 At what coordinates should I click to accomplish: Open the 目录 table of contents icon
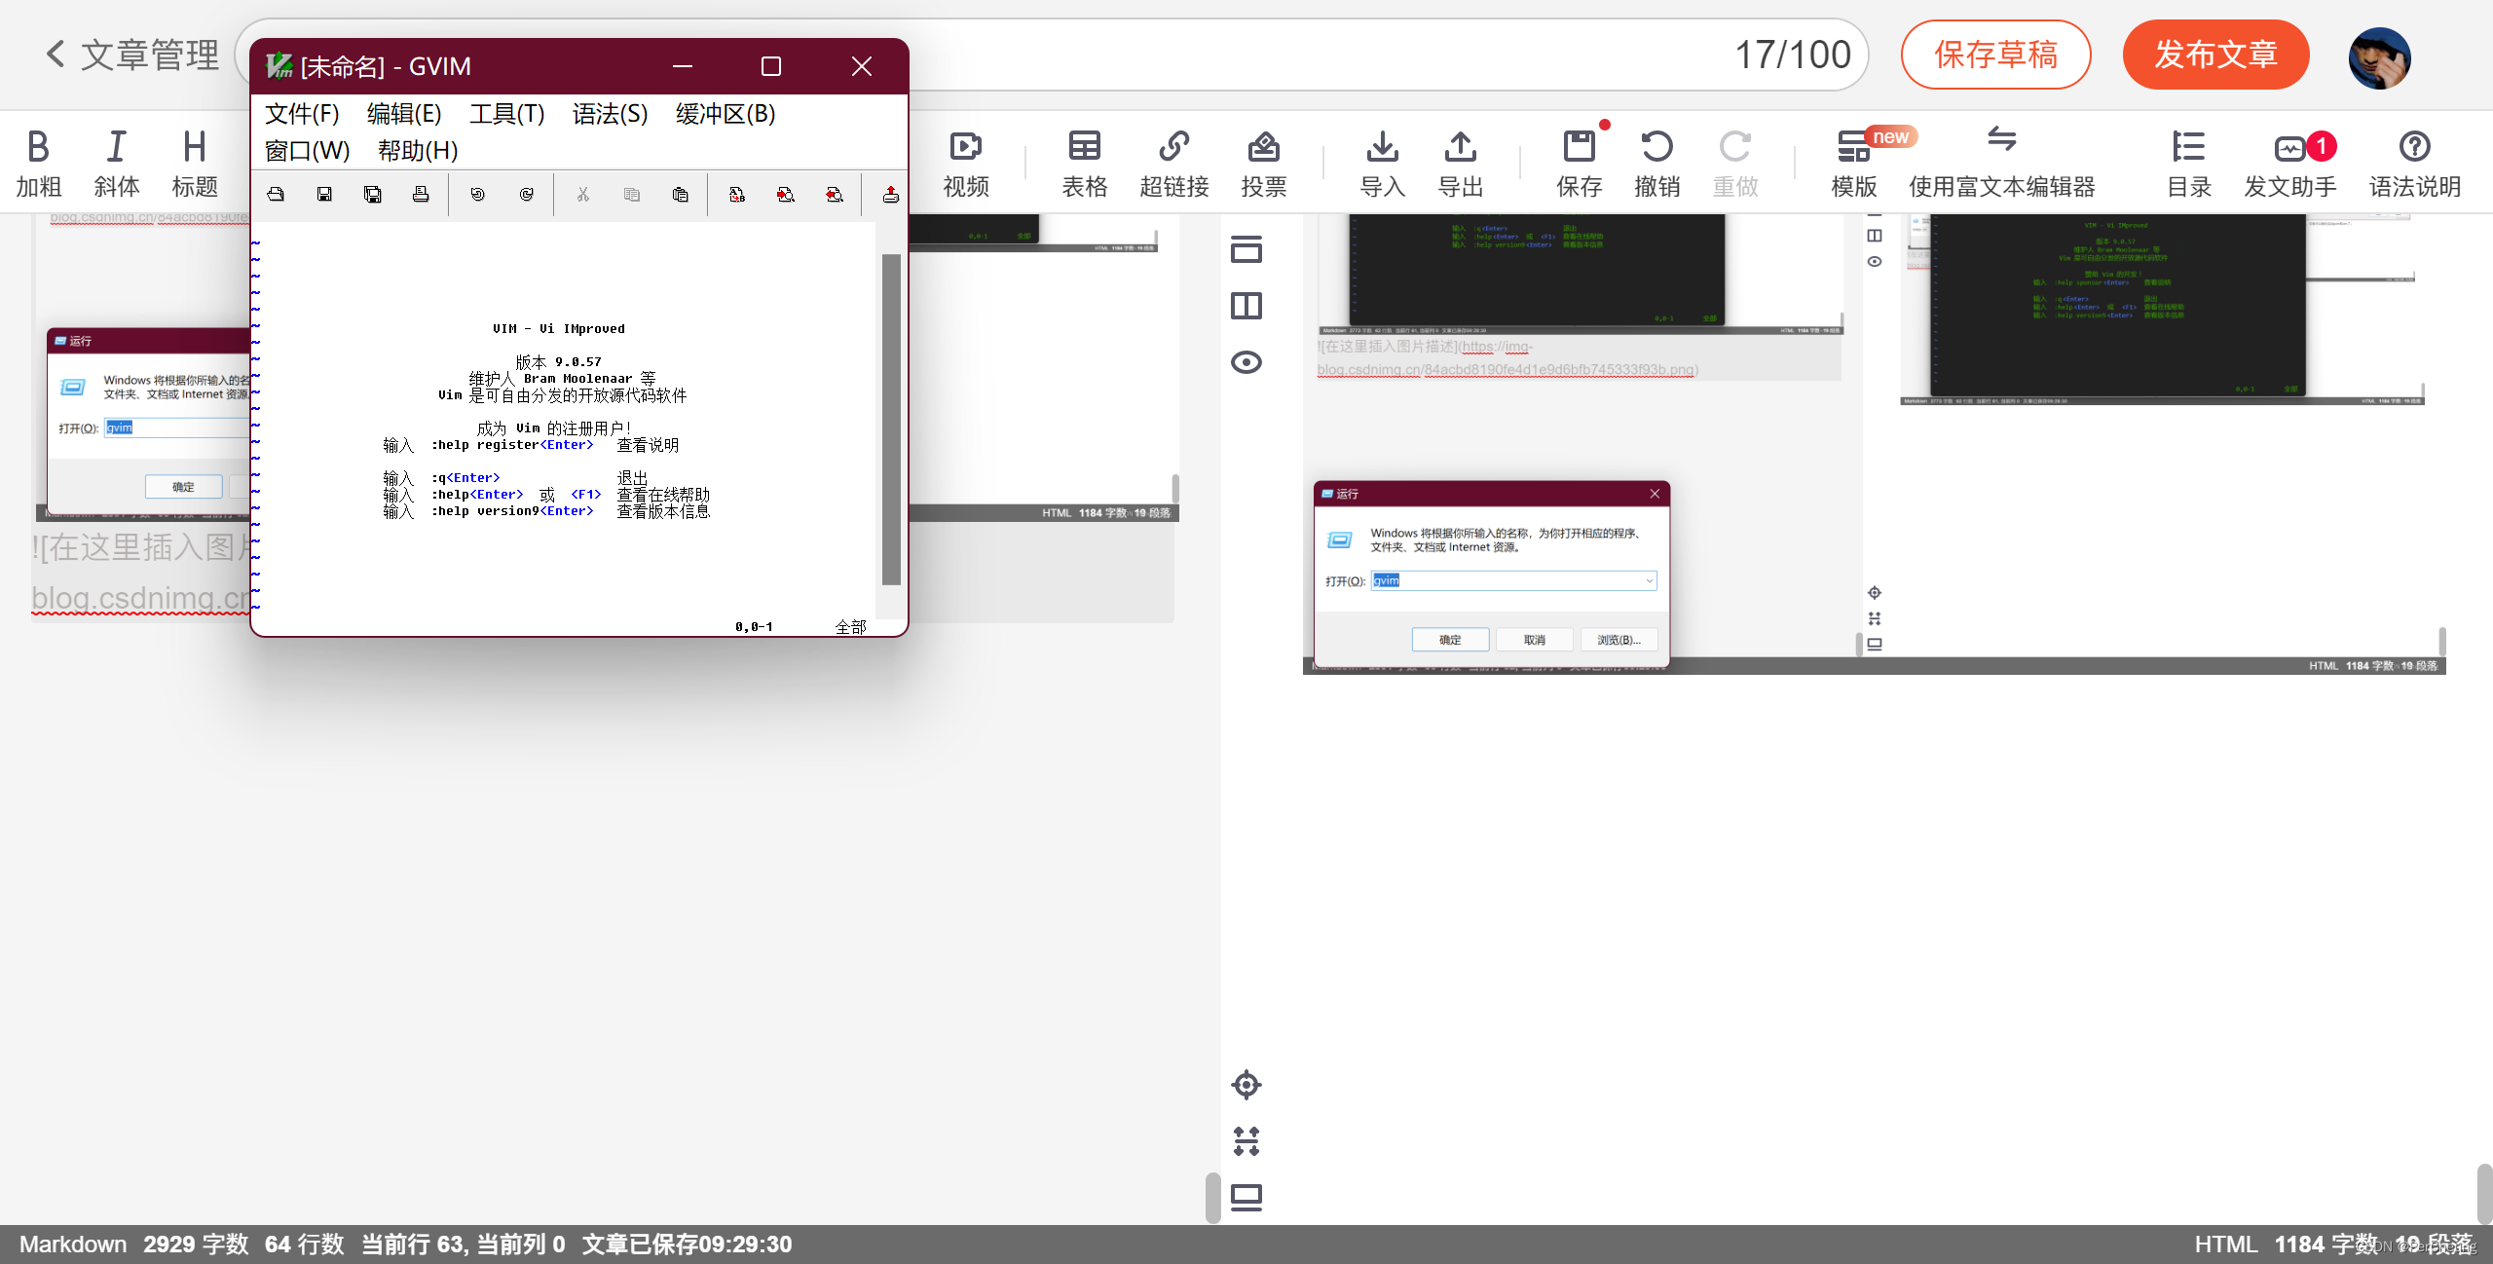(2188, 161)
